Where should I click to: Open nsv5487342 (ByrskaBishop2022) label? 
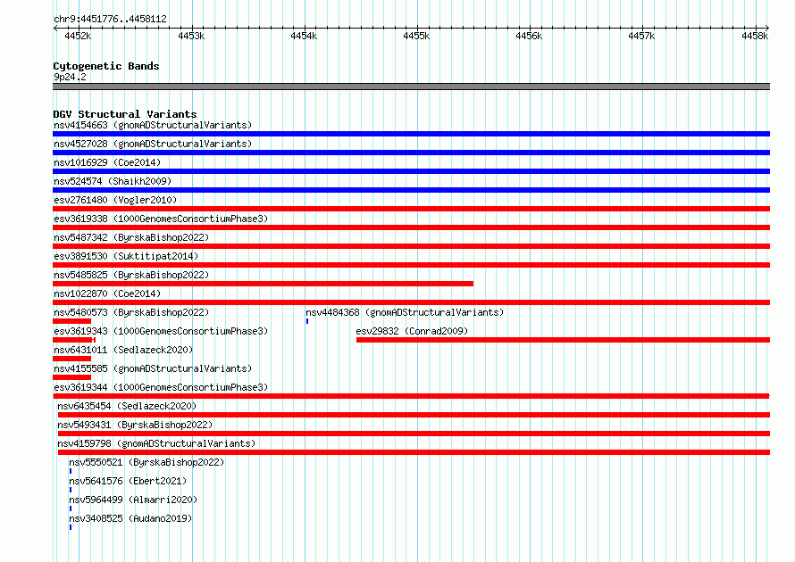pos(131,237)
